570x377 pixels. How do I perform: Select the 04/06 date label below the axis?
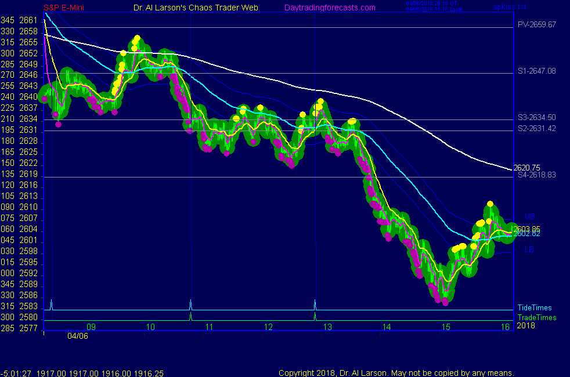(x=77, y=336)
